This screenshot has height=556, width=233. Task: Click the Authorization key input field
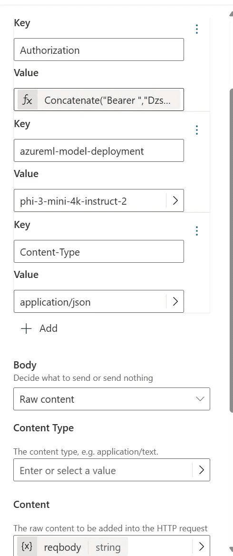click(99, 50)
